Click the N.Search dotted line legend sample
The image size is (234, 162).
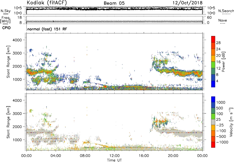[x=226, y=14]
